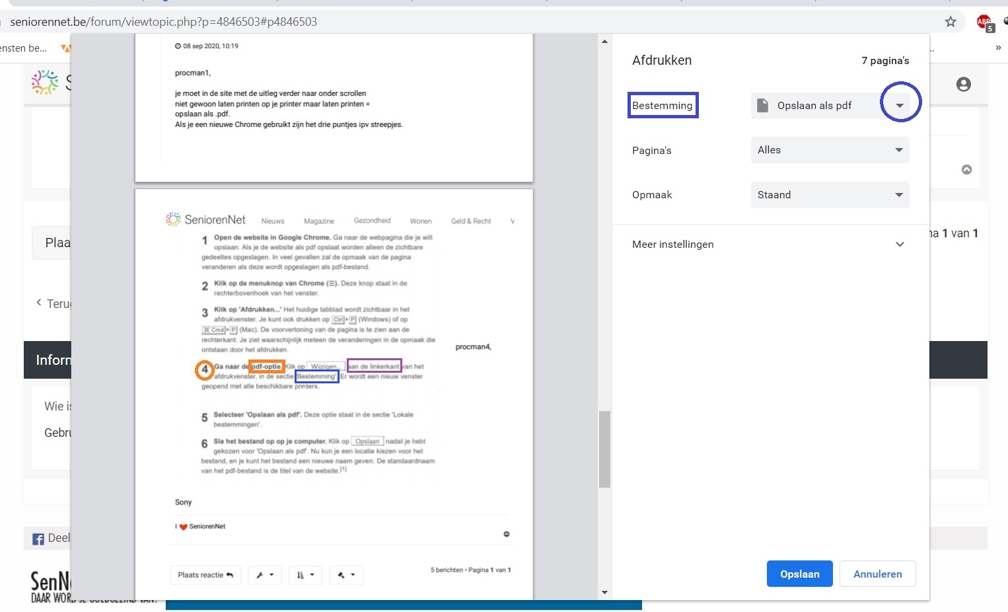This screenshot has width=1008, height=612.
Task: Open the Adblock Plus extension icon
Action: point(984,22)
